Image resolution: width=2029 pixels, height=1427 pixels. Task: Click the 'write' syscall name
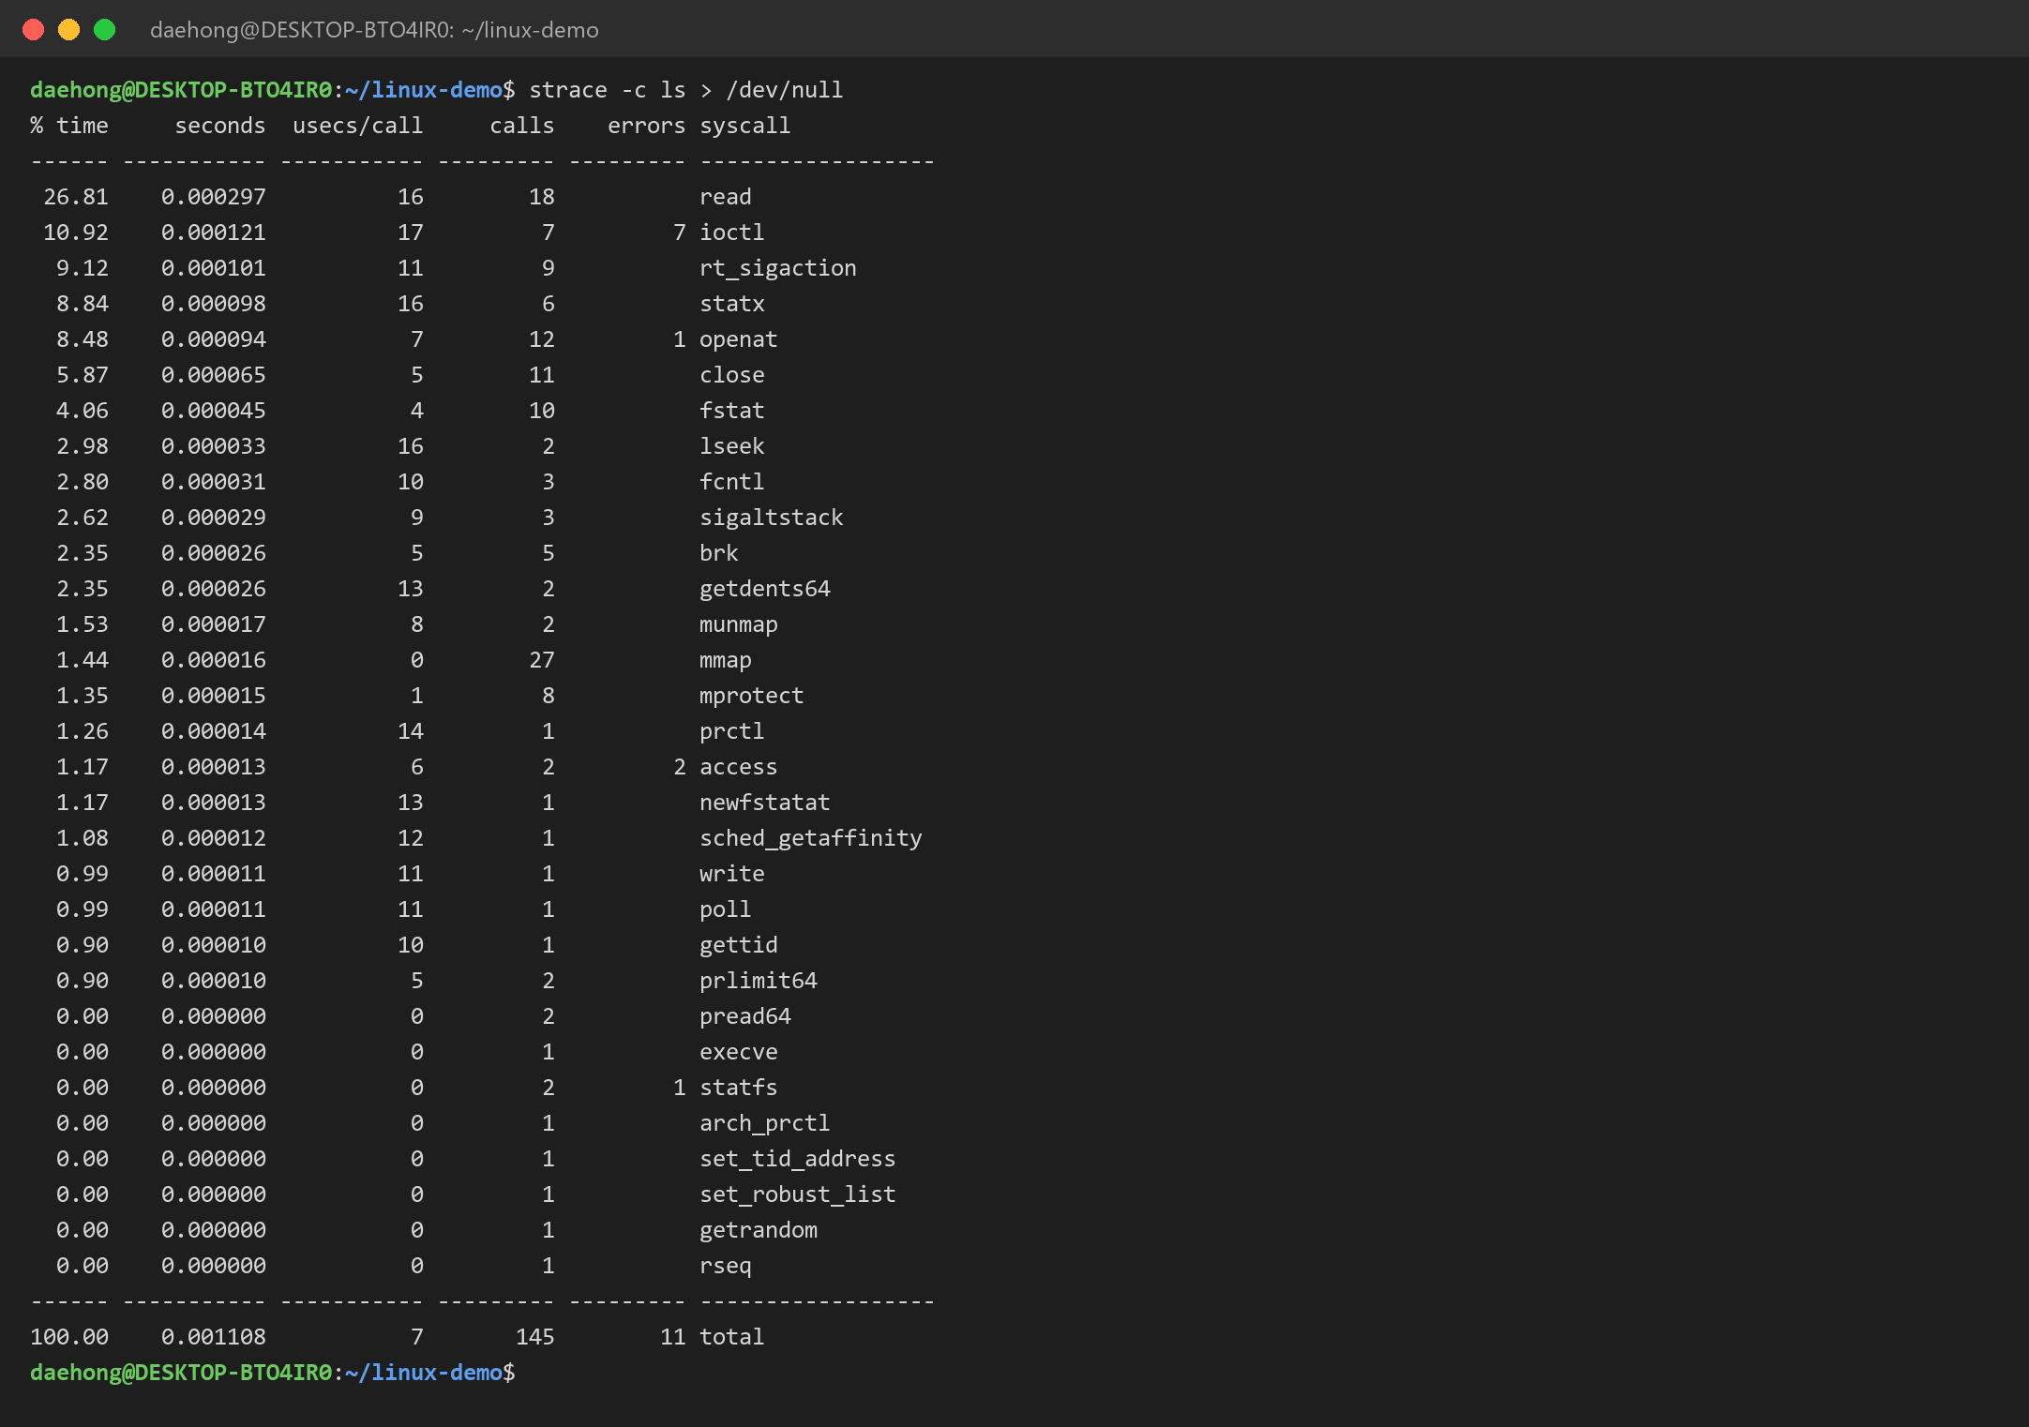(x=732, y=874)
